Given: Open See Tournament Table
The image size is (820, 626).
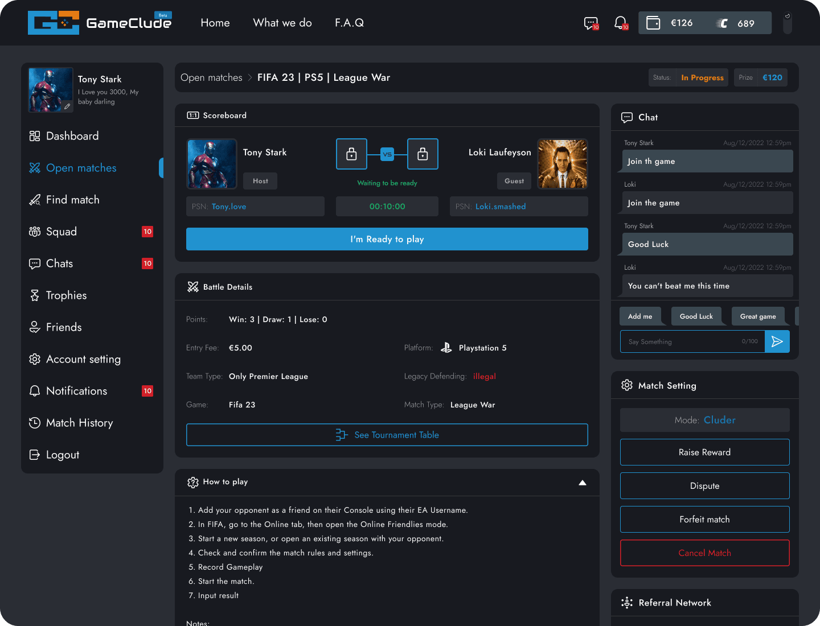Looking at the screenshot, I should (x=387, y=435).
